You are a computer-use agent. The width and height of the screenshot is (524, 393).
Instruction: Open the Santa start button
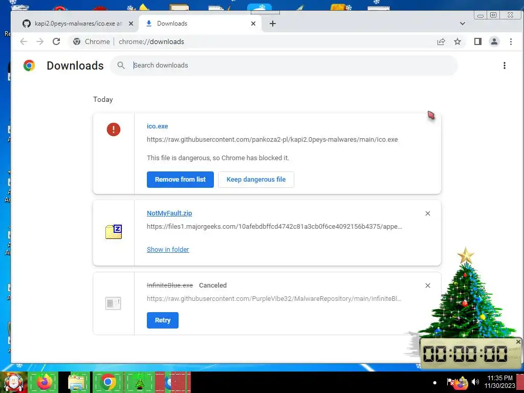tap(14, 382)
